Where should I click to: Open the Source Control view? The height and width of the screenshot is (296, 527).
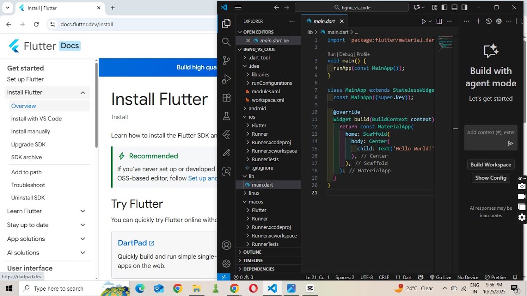[x=226, y=60]
